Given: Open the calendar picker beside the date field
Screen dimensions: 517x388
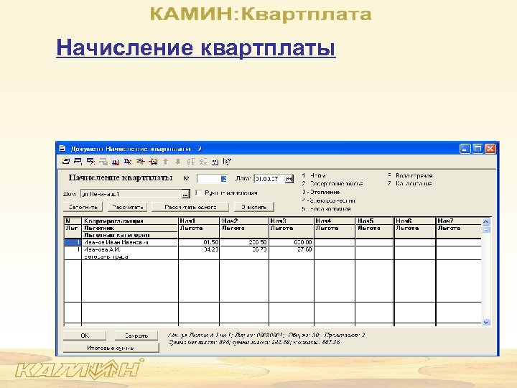Looking at the screenshot, I should tap(289, 179).
